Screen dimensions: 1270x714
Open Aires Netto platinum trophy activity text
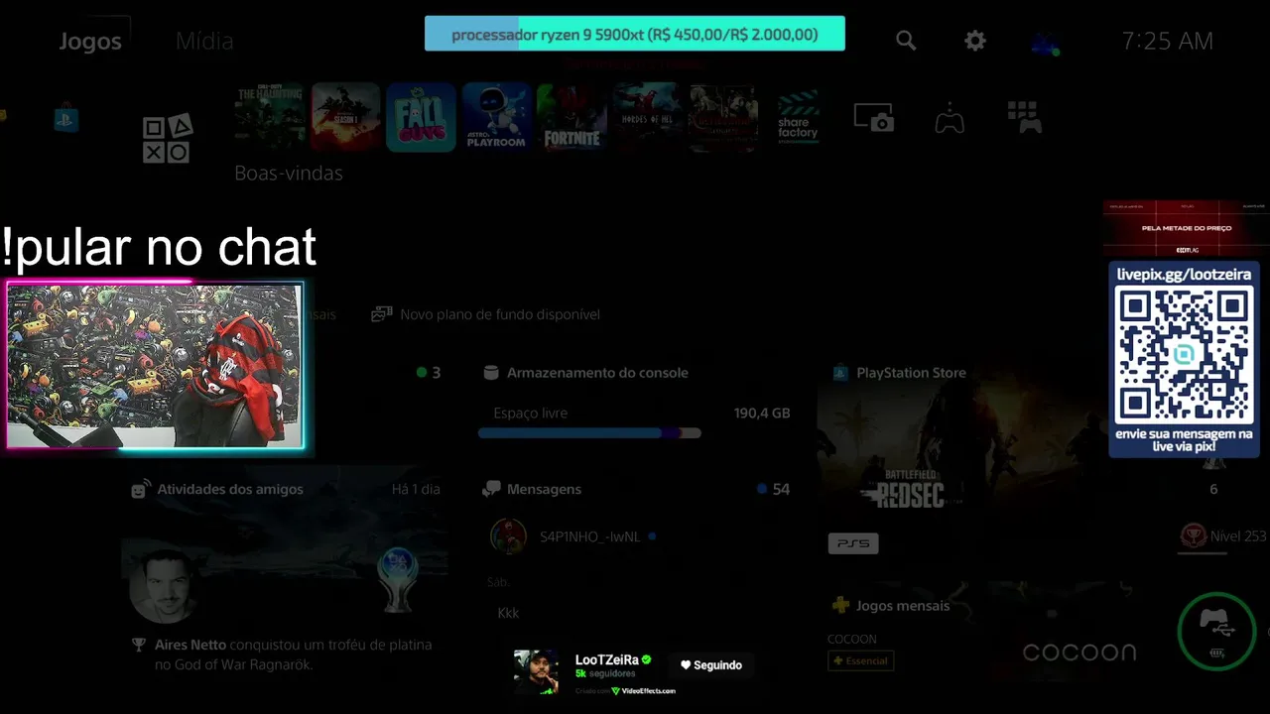click(x=293, y=654)
